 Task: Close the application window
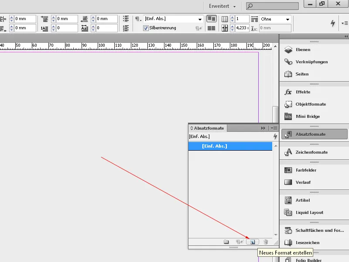pos(338,4)
